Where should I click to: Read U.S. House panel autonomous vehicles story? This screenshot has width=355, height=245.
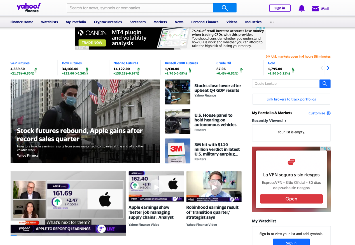pyautogui.click(x=215, y=120)
